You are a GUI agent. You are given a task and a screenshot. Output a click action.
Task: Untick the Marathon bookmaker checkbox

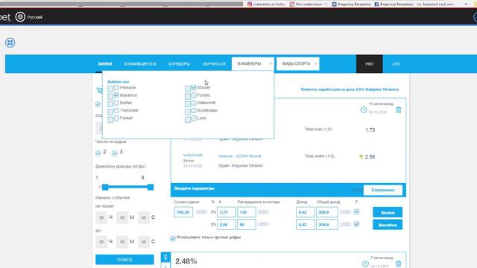[x=116, y=95]
